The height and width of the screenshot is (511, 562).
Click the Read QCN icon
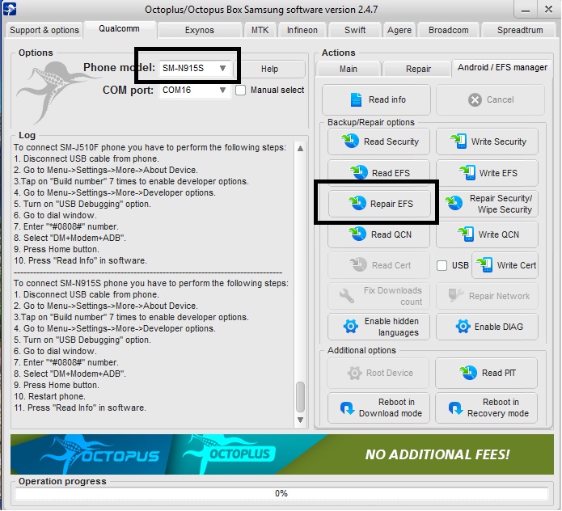357,234
